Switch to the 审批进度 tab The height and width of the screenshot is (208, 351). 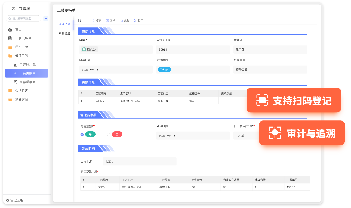click(64, 33)
